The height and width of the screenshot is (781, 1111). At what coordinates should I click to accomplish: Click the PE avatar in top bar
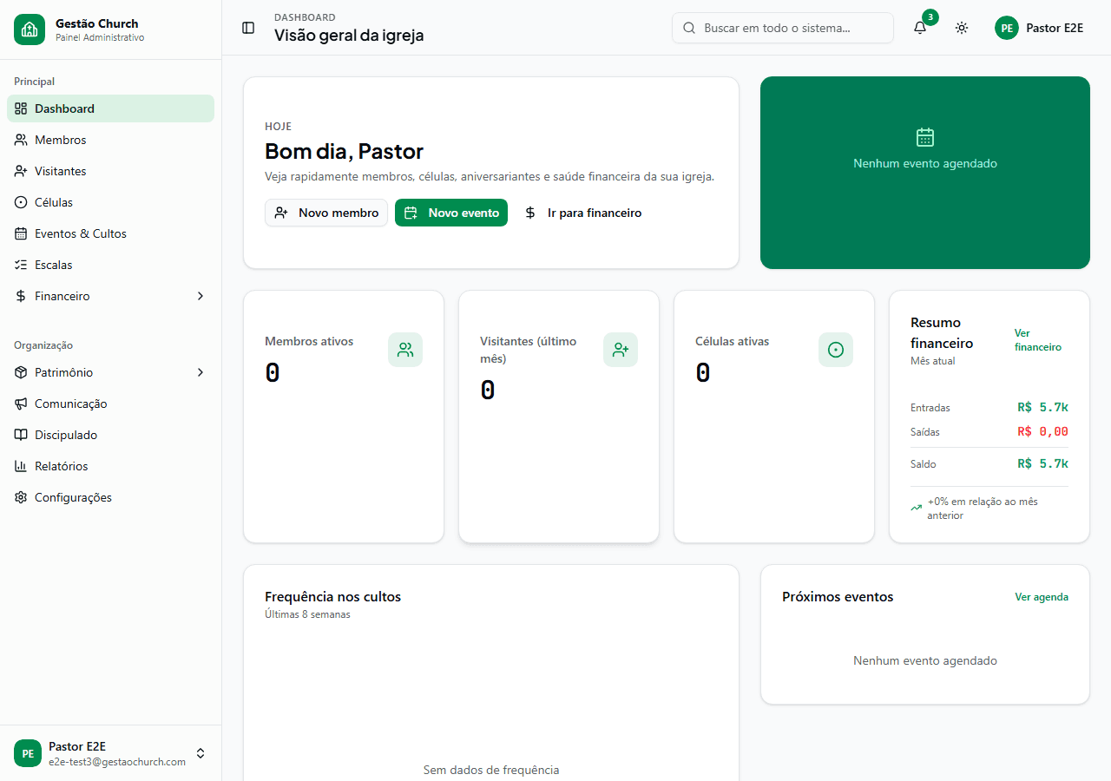click(x=1007, y=28)
